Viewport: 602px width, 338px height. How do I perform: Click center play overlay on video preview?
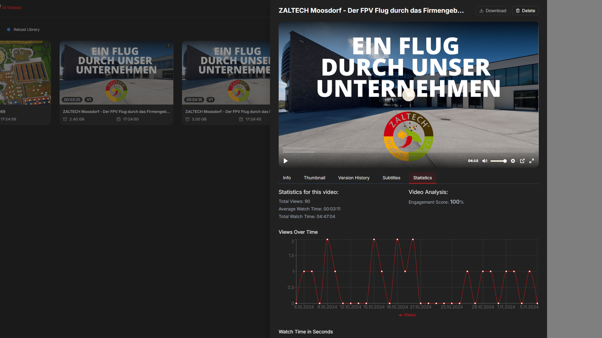(x=408, y=95)
